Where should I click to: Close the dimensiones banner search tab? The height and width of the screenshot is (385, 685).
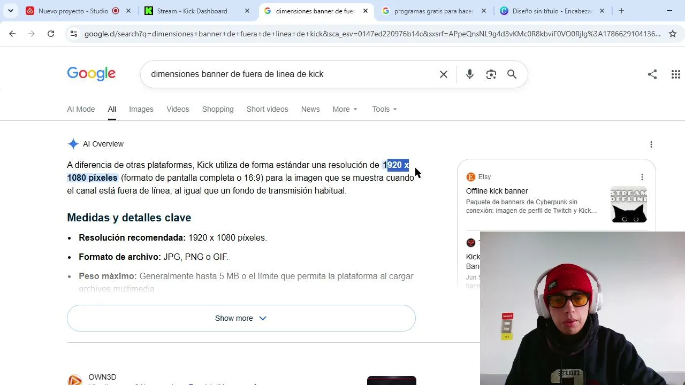click(x=366, y=11)
